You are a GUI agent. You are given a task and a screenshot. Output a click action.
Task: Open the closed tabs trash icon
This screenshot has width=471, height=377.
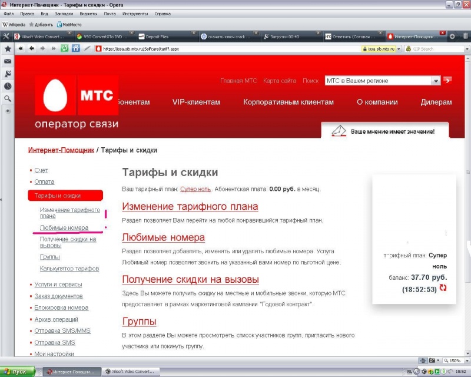click(x=465, y=37)
